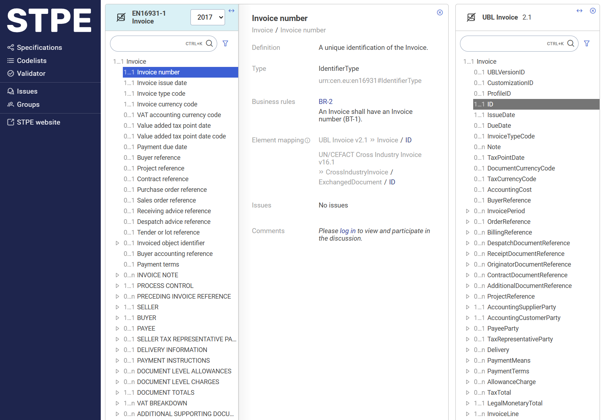Screen dimensions: 601x420
Task: Open business rule BR-2 link
Action: [x=325, y=101]
